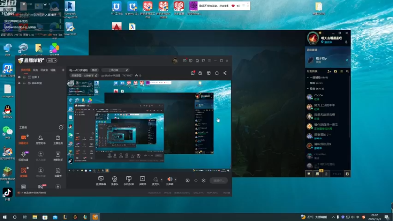Click the layout grid icon above preview
Viewport: 393px width, 221px height.
(x=208, y=73)
